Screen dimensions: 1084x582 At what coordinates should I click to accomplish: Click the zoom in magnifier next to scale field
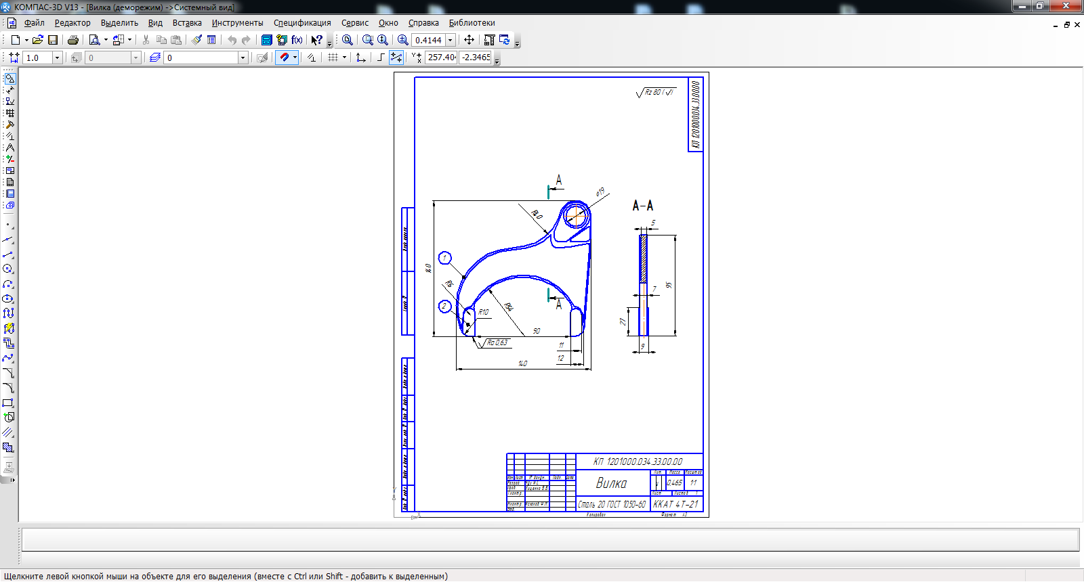pyautogui.click(x=403, y=40)
